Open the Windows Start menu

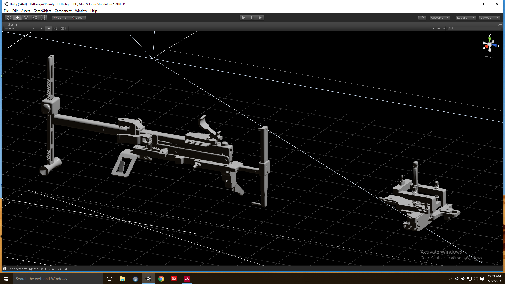[6, 279]
